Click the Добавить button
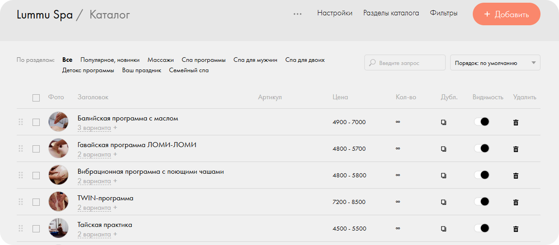 click(x=506, y=14)
